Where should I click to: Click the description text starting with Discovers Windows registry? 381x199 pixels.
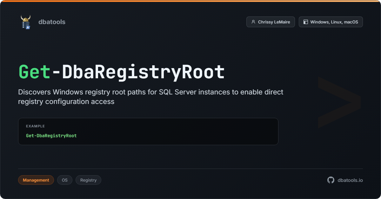151,97
